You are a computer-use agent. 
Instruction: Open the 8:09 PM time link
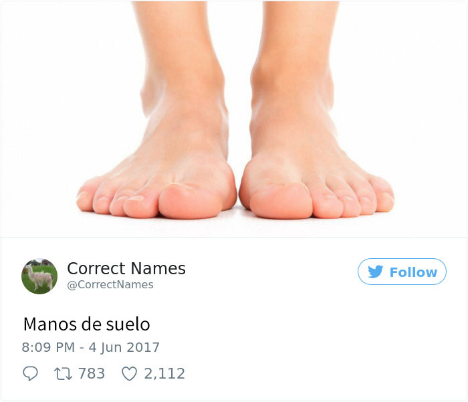(x=48, y=347)
